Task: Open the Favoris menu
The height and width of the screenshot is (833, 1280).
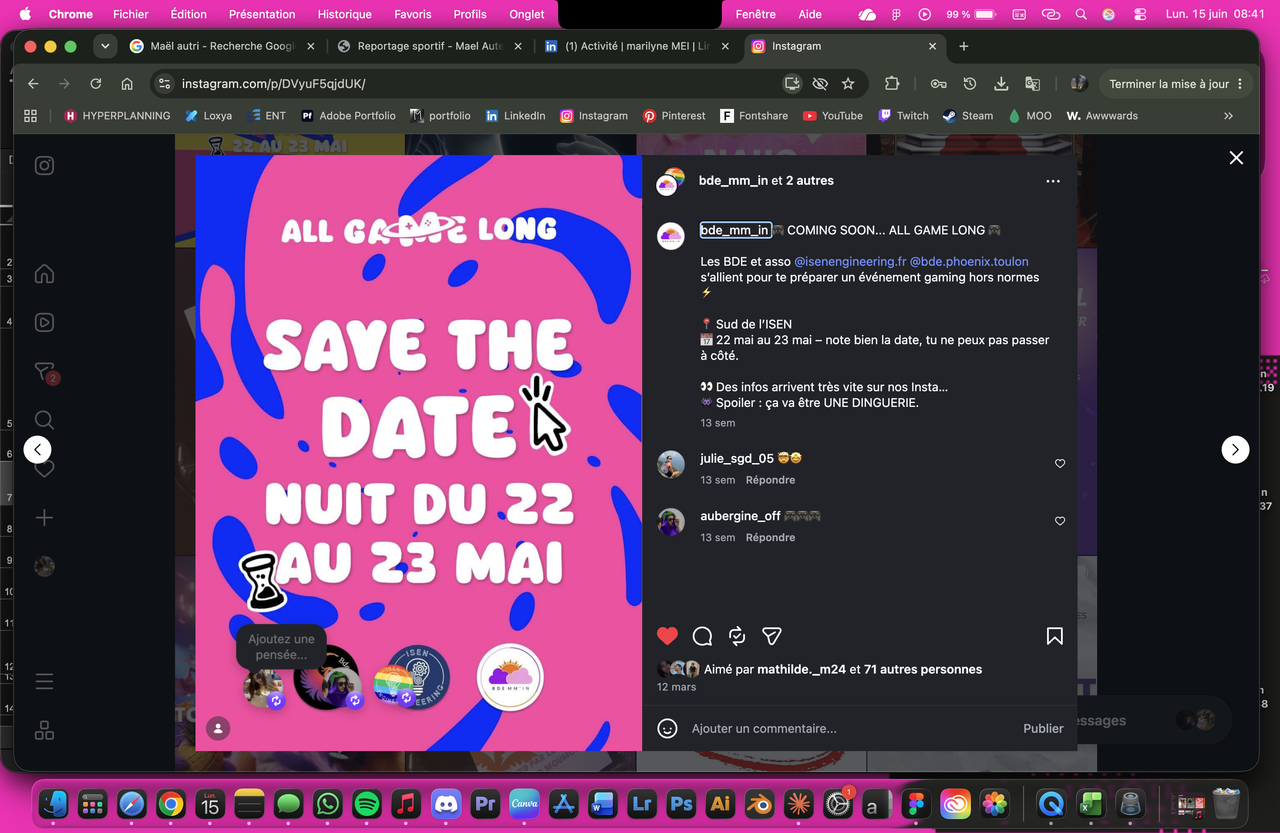Action: [x=412, y=14]
